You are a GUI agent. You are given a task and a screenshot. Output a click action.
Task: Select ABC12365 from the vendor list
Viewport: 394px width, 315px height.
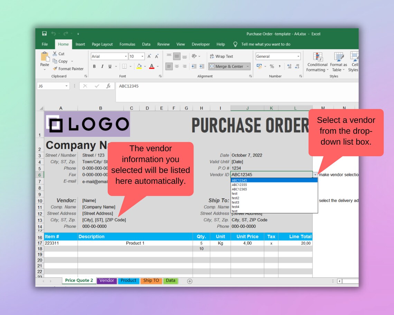coord(238,189)
